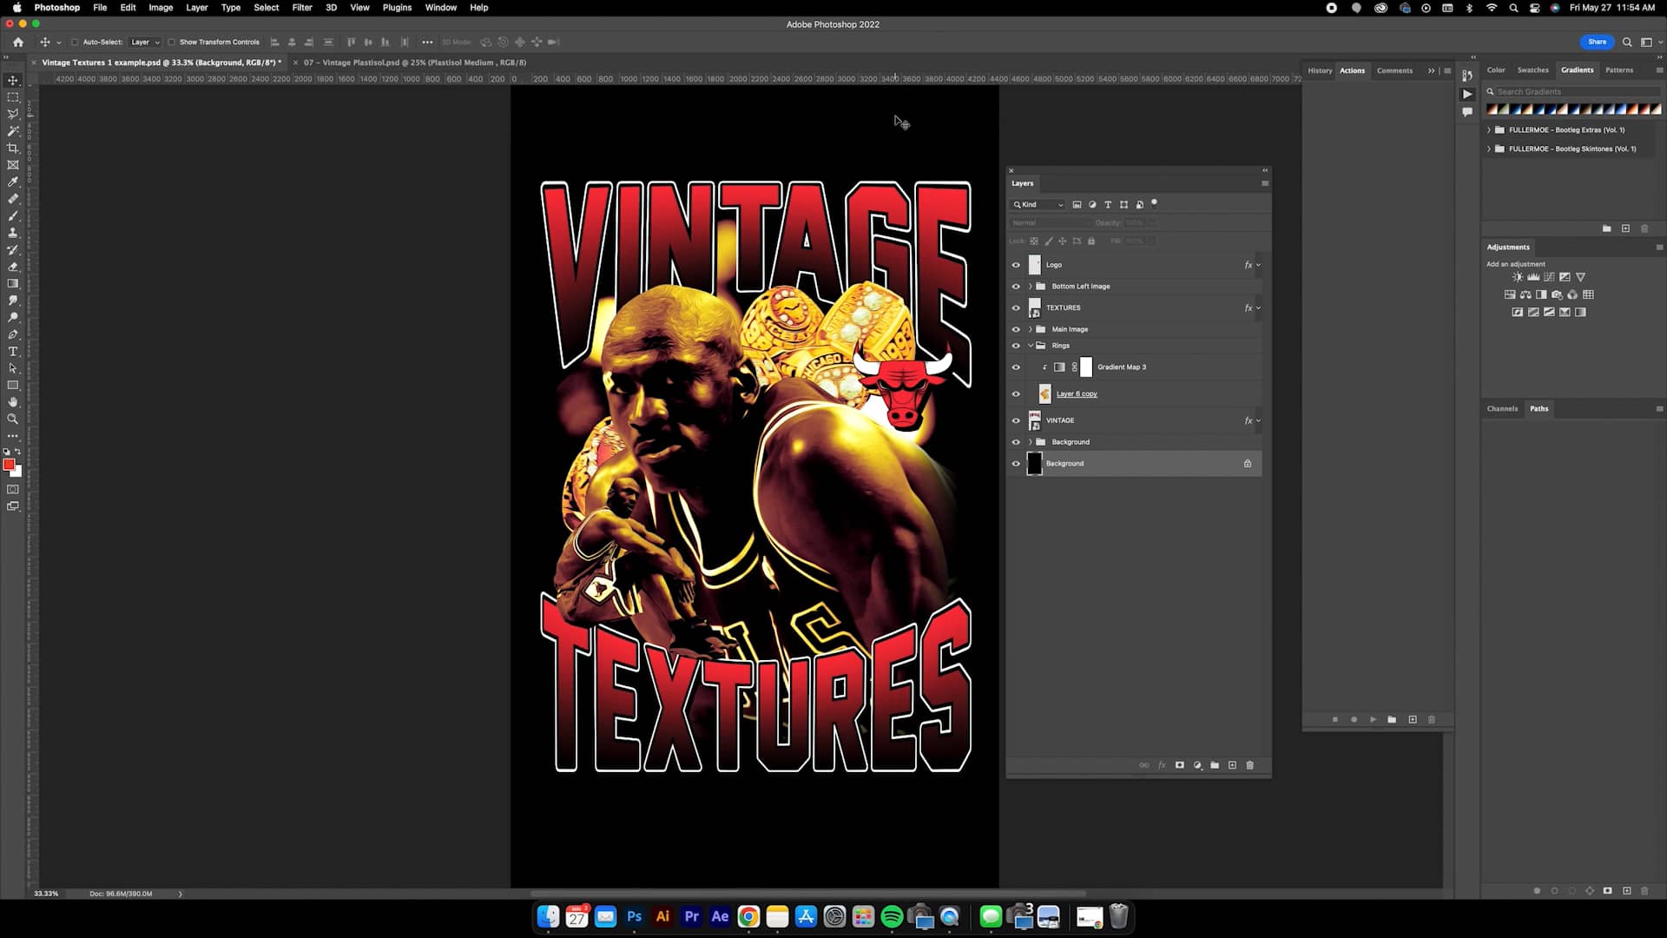The height and width of the screenshot is (938, 1667).
Task: Select the Type tool
Action: 13,352
